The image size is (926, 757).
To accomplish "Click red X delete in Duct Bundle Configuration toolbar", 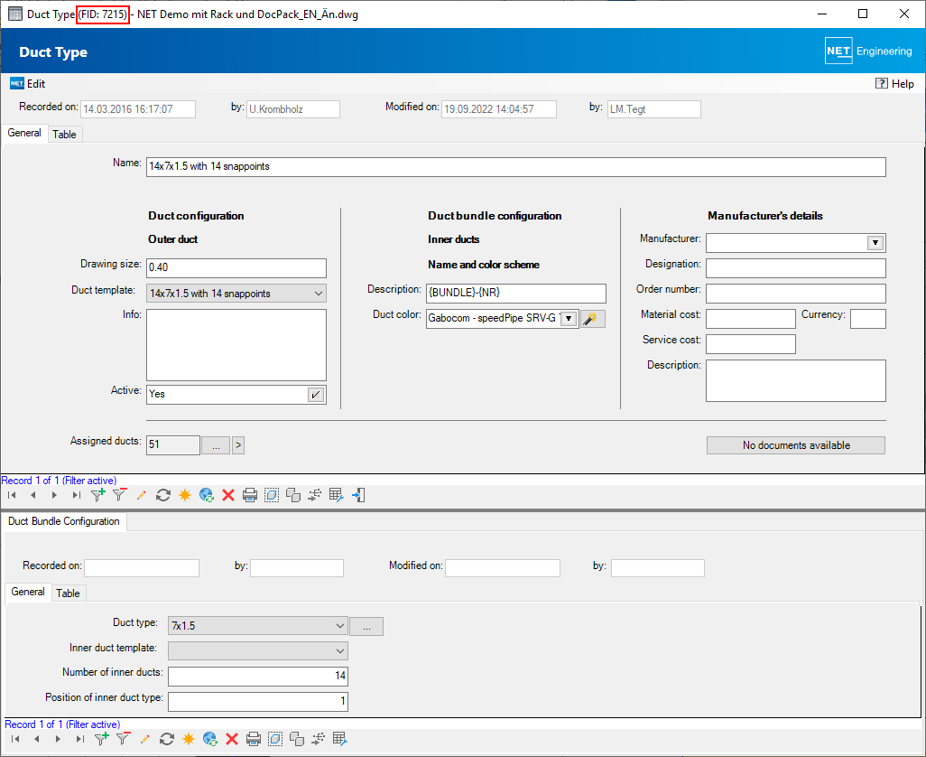I will (x=232, y=739).
